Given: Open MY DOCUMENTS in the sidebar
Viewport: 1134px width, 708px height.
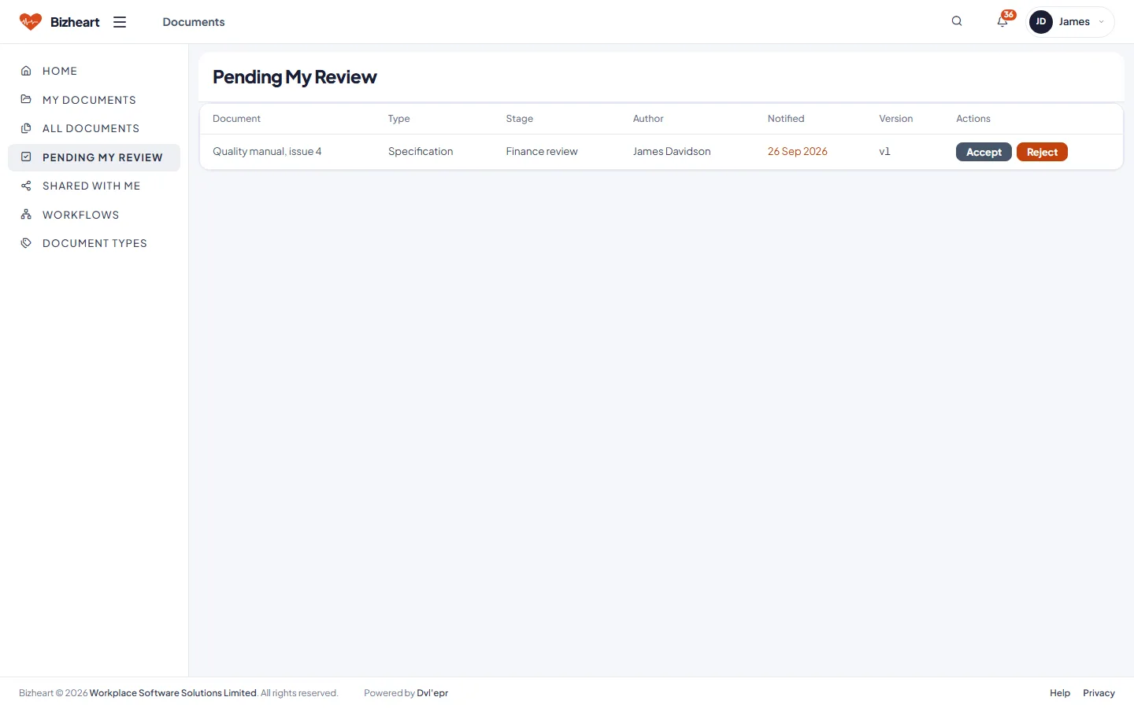Looking at the screenshot, I should [94, 100].
